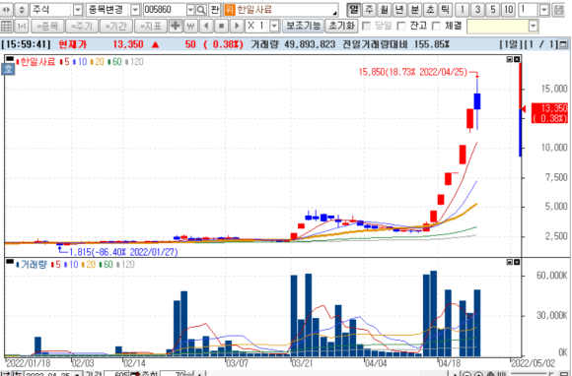Click the 초기화 reset button
Viewport: 572px width, 376px height.
pos(341,27)
